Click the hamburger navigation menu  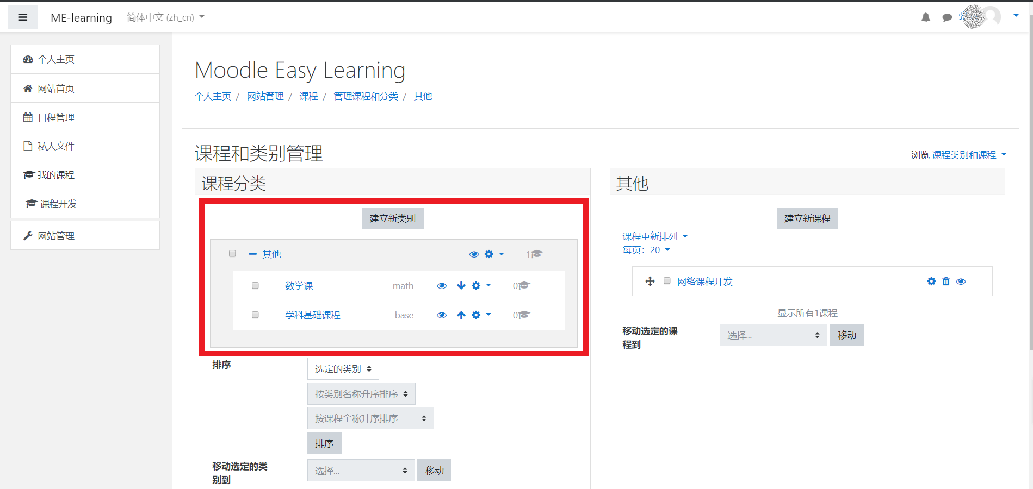click(22, 17)
